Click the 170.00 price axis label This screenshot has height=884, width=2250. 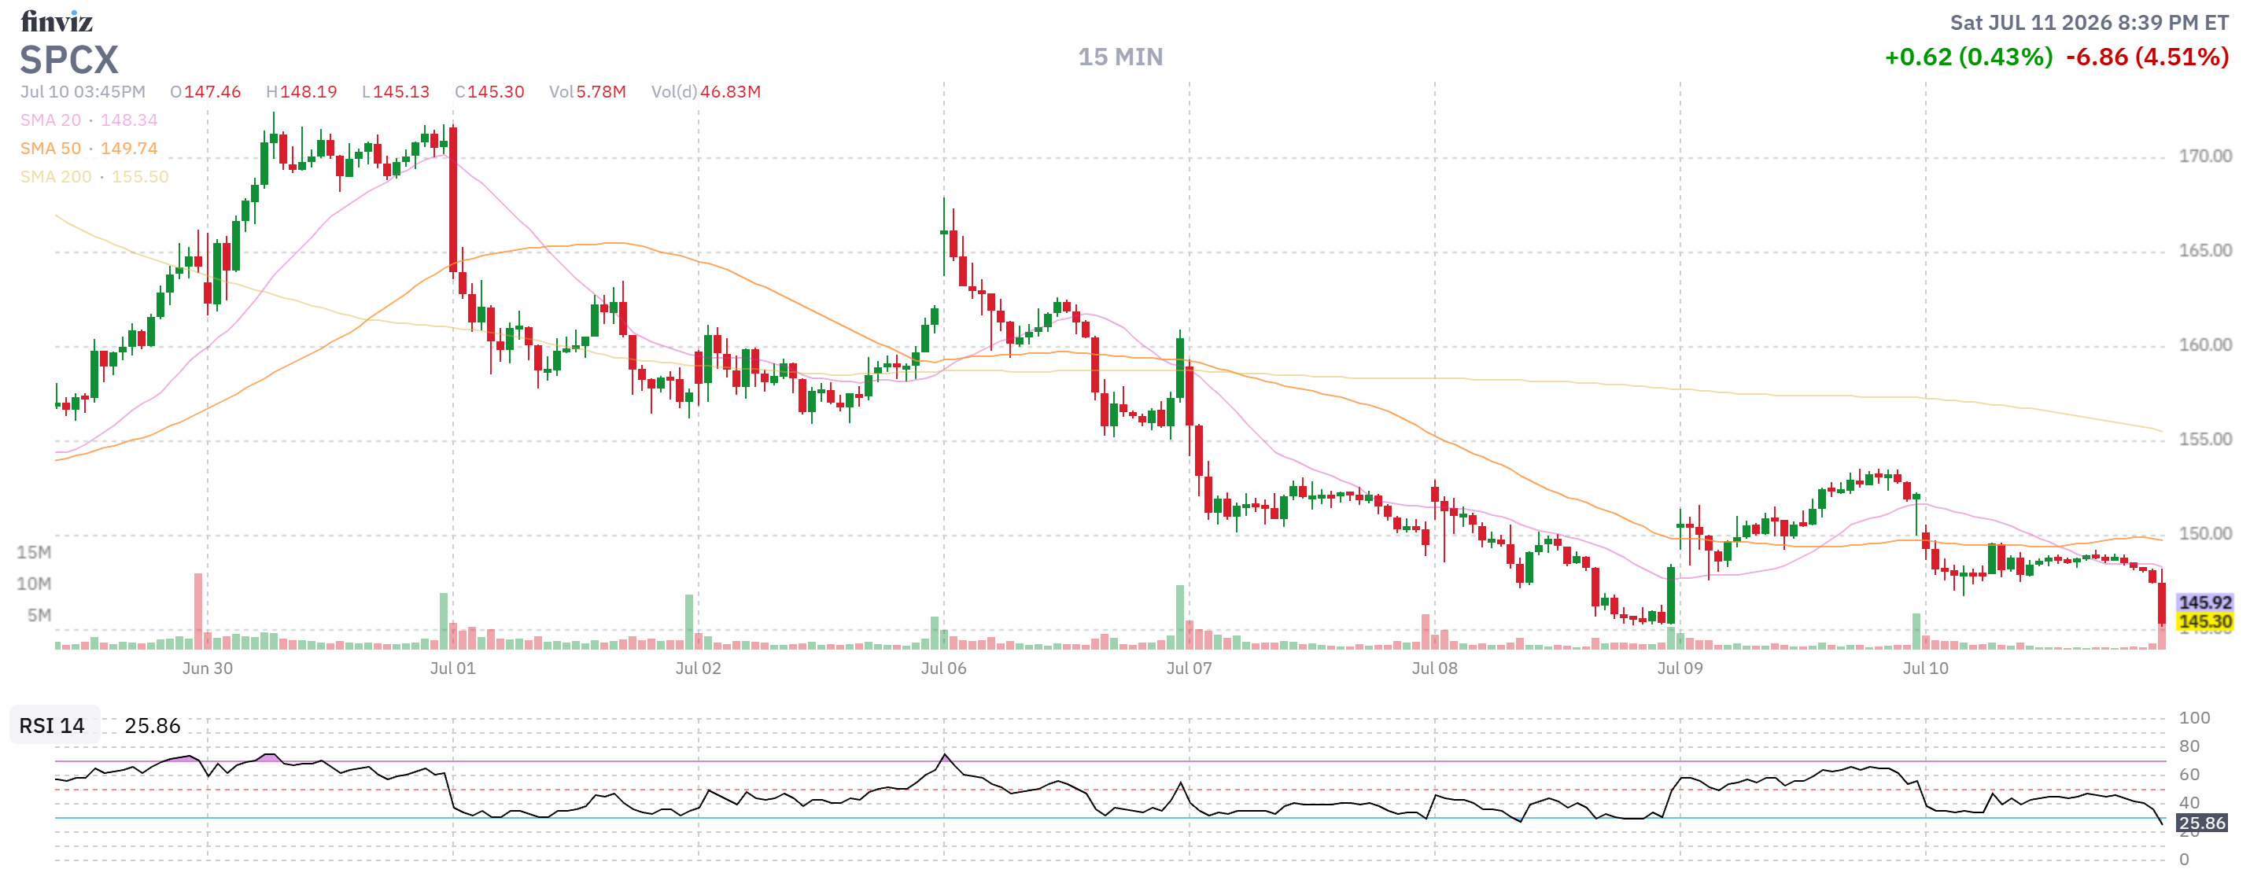[x=2204, y=157]
